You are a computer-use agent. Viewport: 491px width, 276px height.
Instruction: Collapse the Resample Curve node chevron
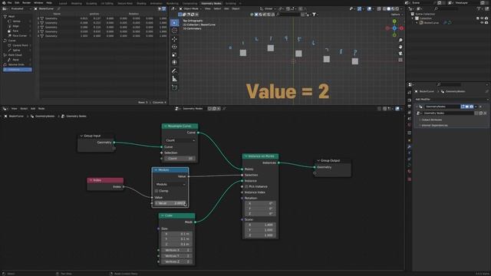(x=166, y=126)
